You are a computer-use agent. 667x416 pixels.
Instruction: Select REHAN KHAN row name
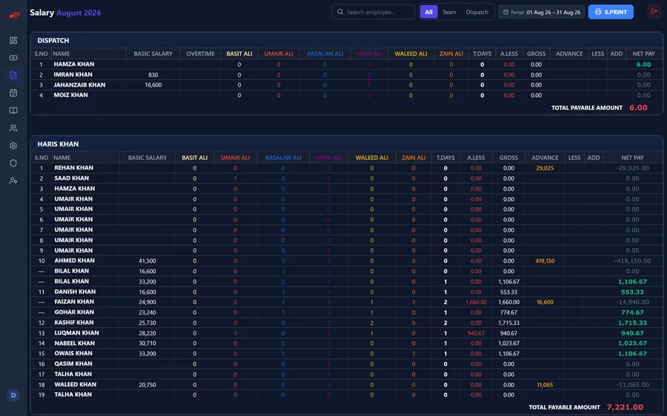[x=73, y=167]
